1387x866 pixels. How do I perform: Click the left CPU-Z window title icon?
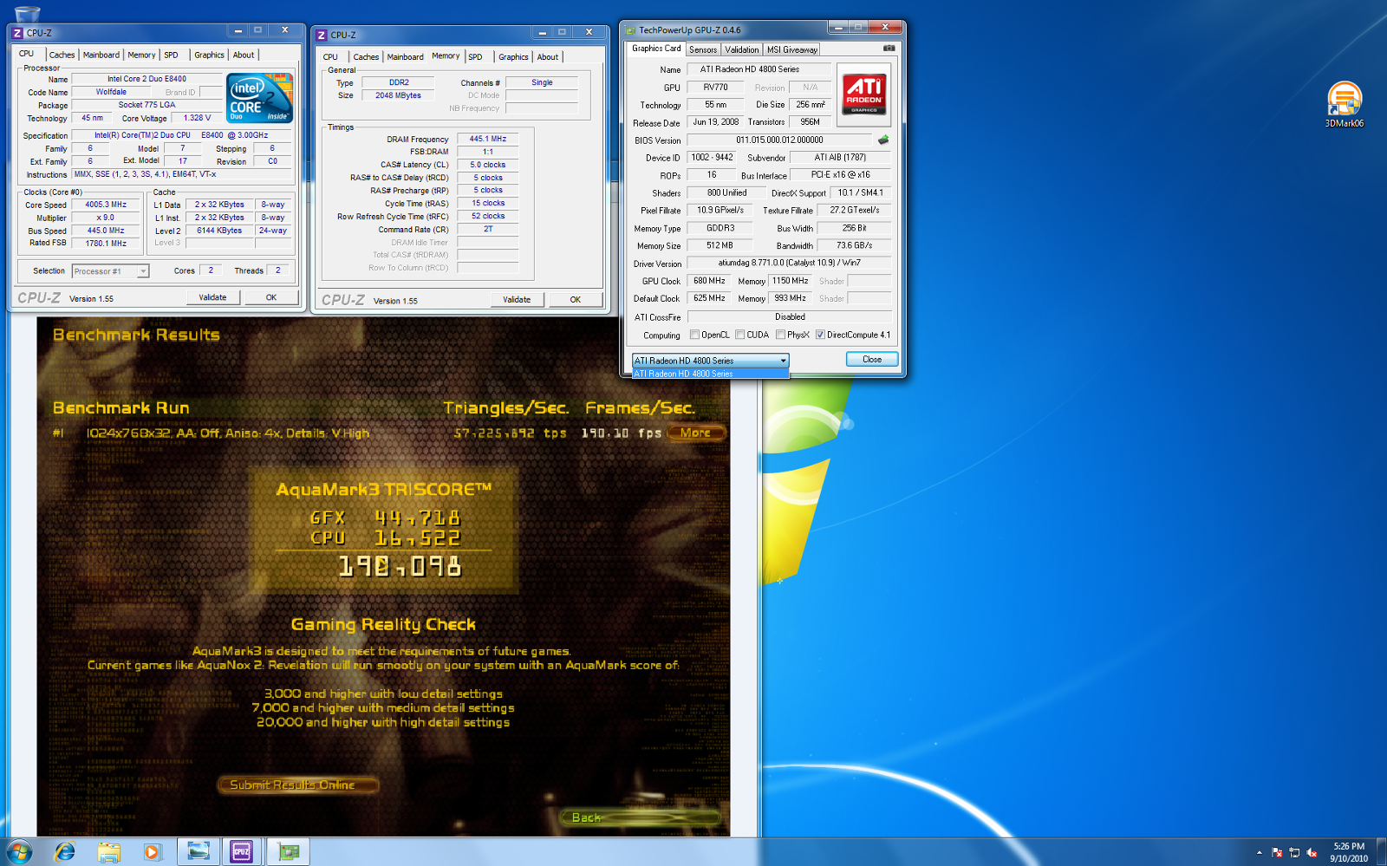point(17,33)
